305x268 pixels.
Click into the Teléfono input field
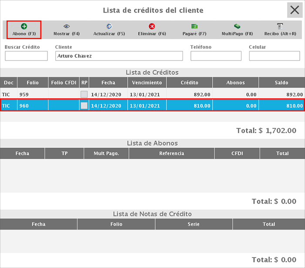coord(216,56)
